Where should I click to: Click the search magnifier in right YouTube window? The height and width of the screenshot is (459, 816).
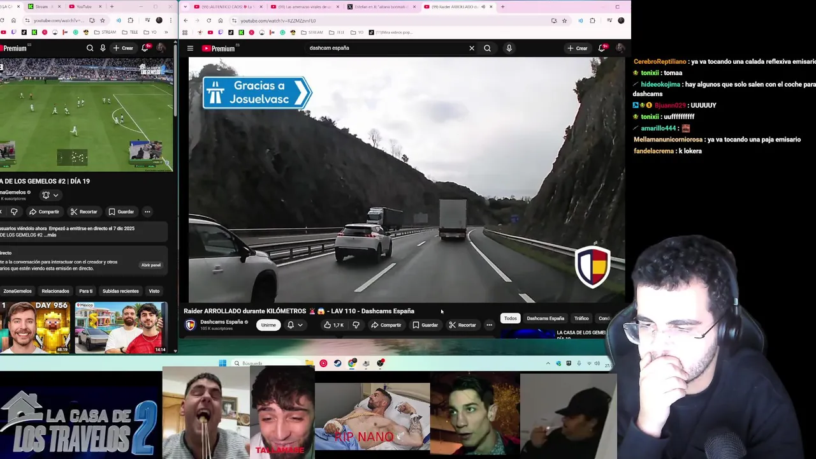(487, 48)
